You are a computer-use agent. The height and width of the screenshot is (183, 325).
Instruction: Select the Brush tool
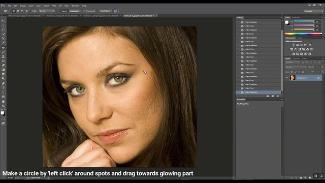tap(3, 52)
